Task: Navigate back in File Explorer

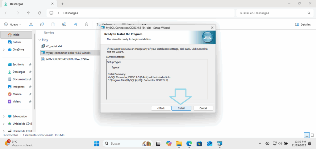Action: click(6, 13)
